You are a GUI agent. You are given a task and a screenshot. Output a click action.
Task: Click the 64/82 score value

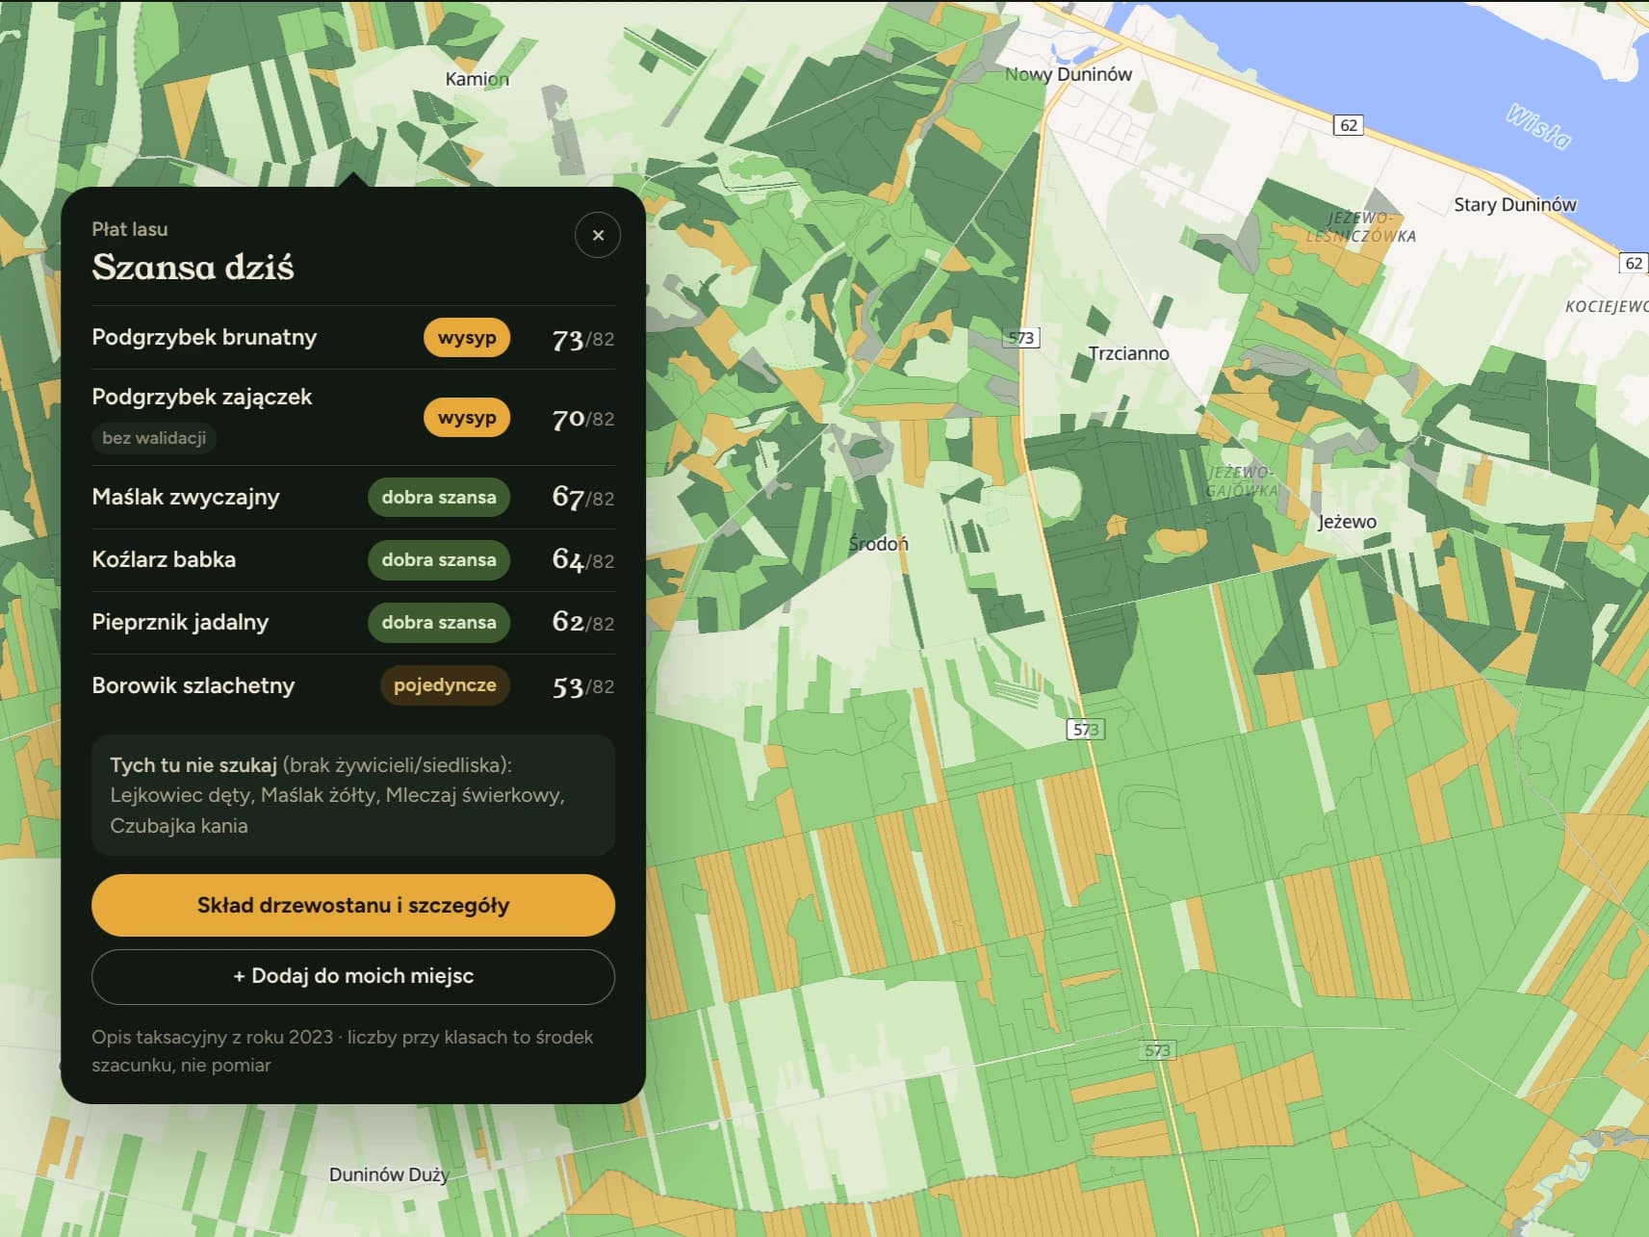point(583,560)
